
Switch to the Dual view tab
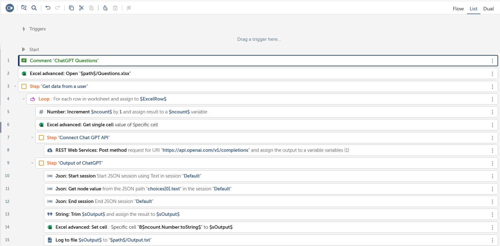[488, 9]
